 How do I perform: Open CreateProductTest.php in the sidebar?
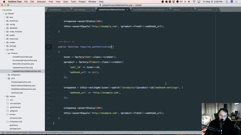click(x=23, y=57)
